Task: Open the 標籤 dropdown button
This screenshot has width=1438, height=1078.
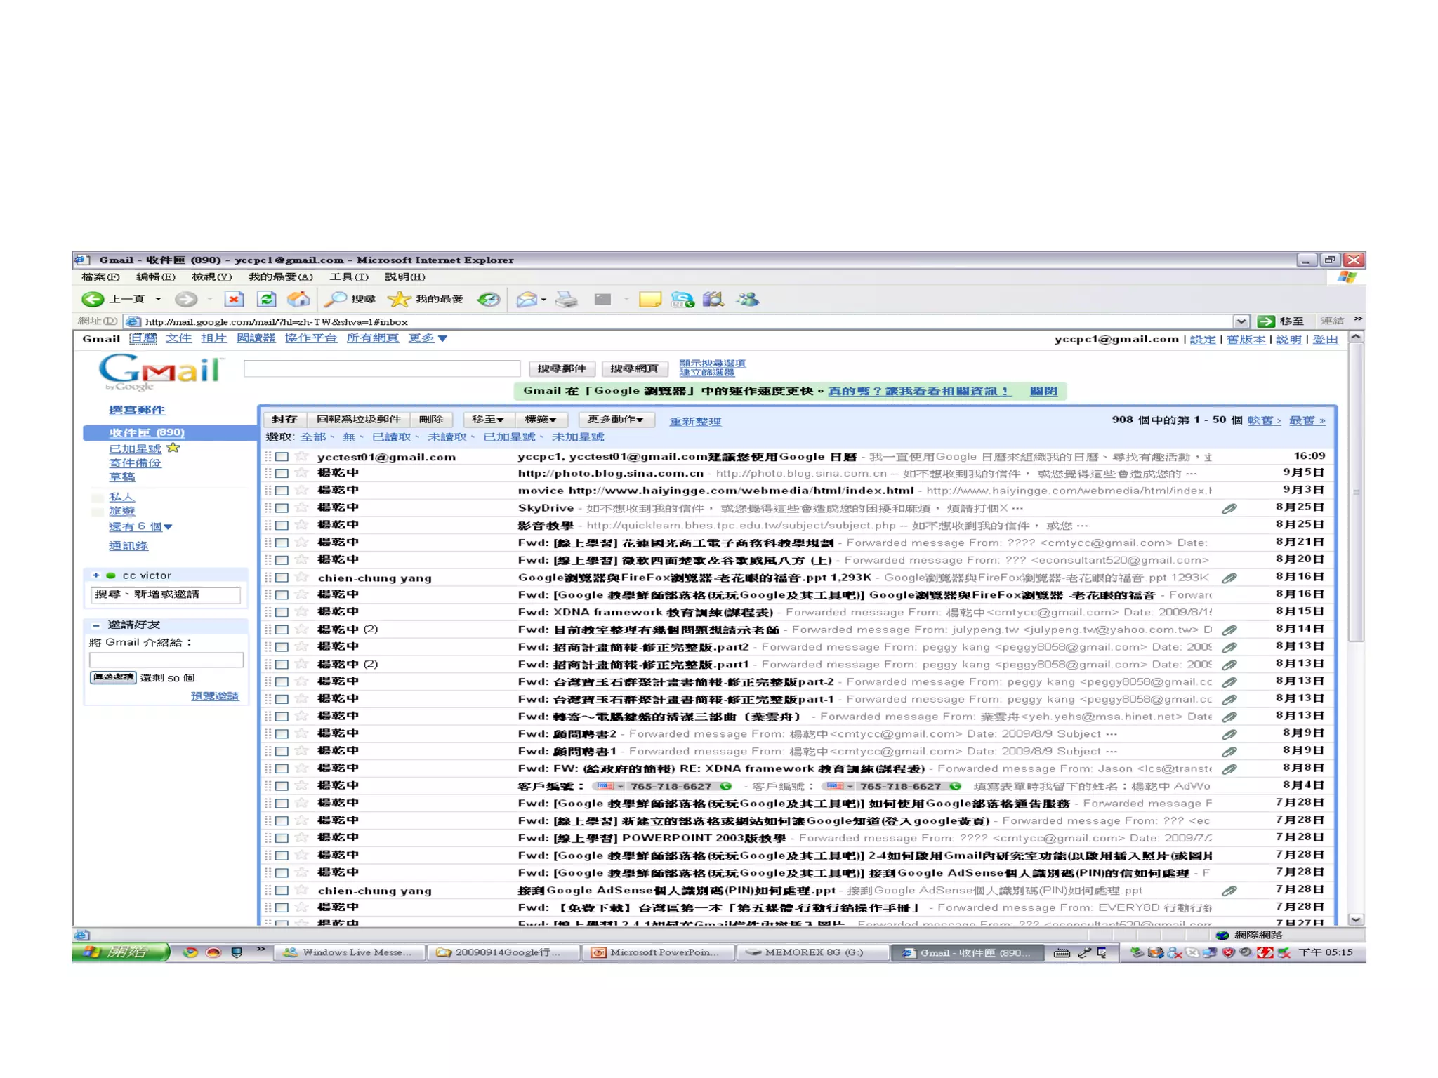Action: click(541, 420)
